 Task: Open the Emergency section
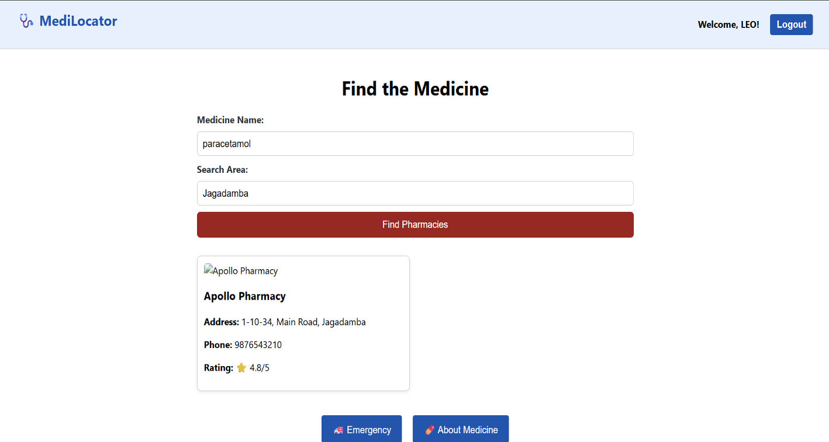point(361,430)
